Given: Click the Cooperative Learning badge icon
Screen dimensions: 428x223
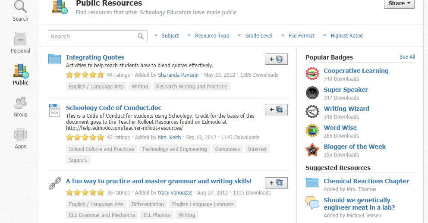Looking at the screenshot, I should pyautogui.click(x=312, y=74).
